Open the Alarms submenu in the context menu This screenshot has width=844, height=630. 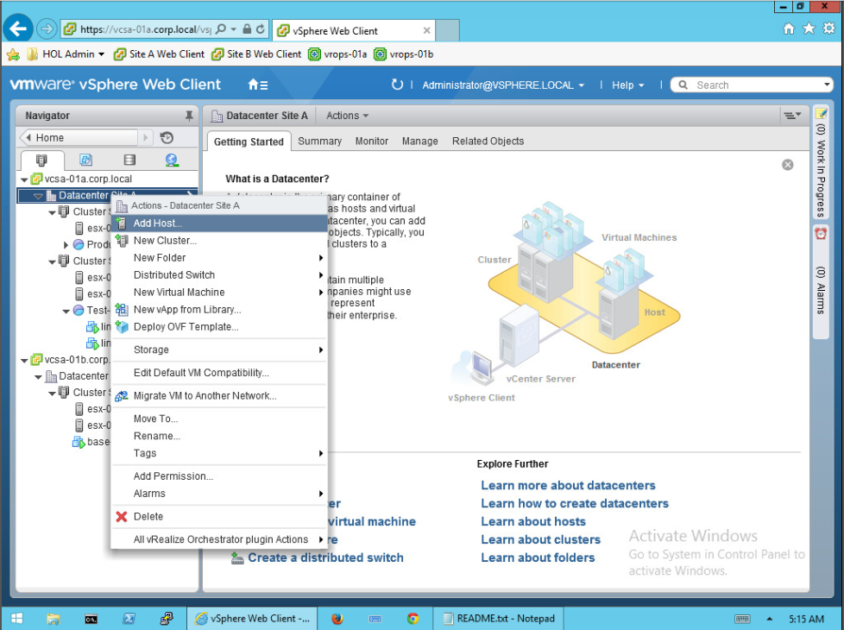click(219, 494)
